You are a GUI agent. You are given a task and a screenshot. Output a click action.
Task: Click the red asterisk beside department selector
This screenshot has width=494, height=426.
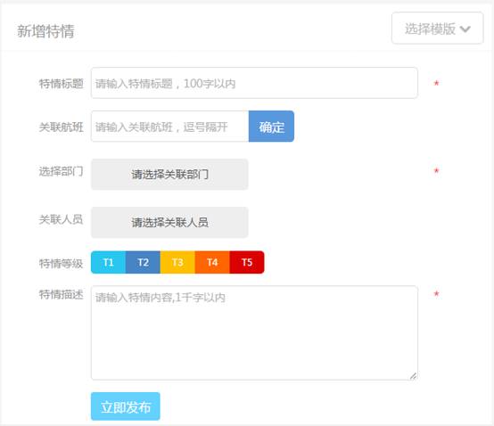click(x=436, y=170)
